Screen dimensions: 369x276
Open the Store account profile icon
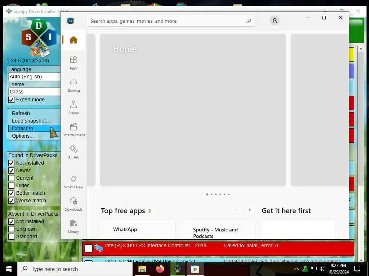click(x=274, y=20)
